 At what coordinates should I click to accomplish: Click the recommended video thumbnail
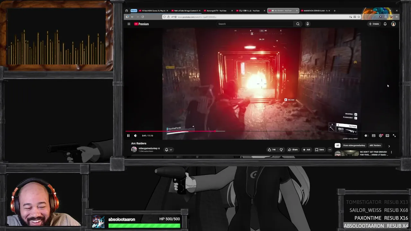[346, 153]
